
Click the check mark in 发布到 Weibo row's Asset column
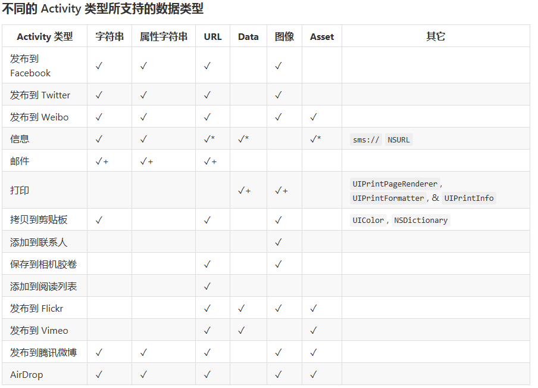tap(313, 117)
